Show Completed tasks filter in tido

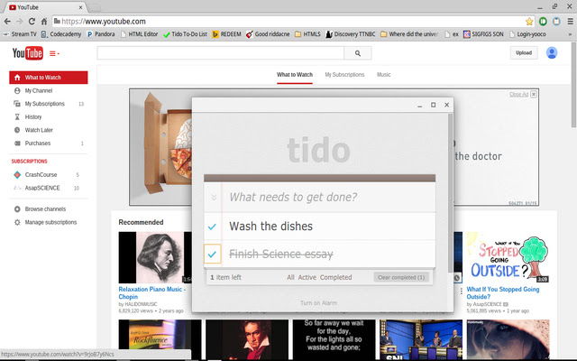pos(335,277)
